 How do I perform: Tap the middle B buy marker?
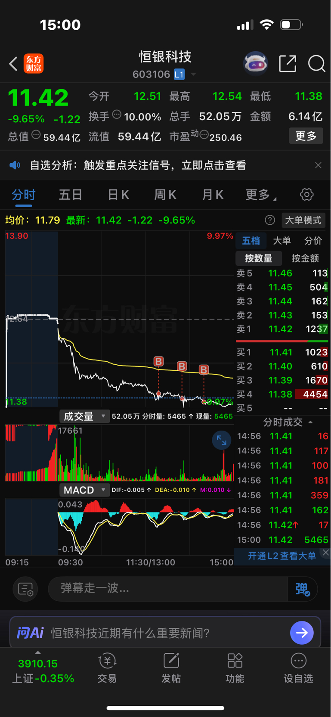pyautogui.click(x=182, y=366)
